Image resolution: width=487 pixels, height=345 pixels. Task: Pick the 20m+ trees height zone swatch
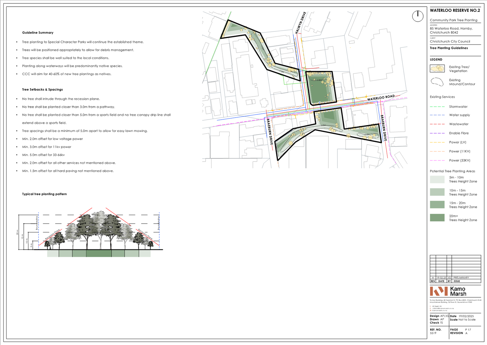(x=437, y=218)
